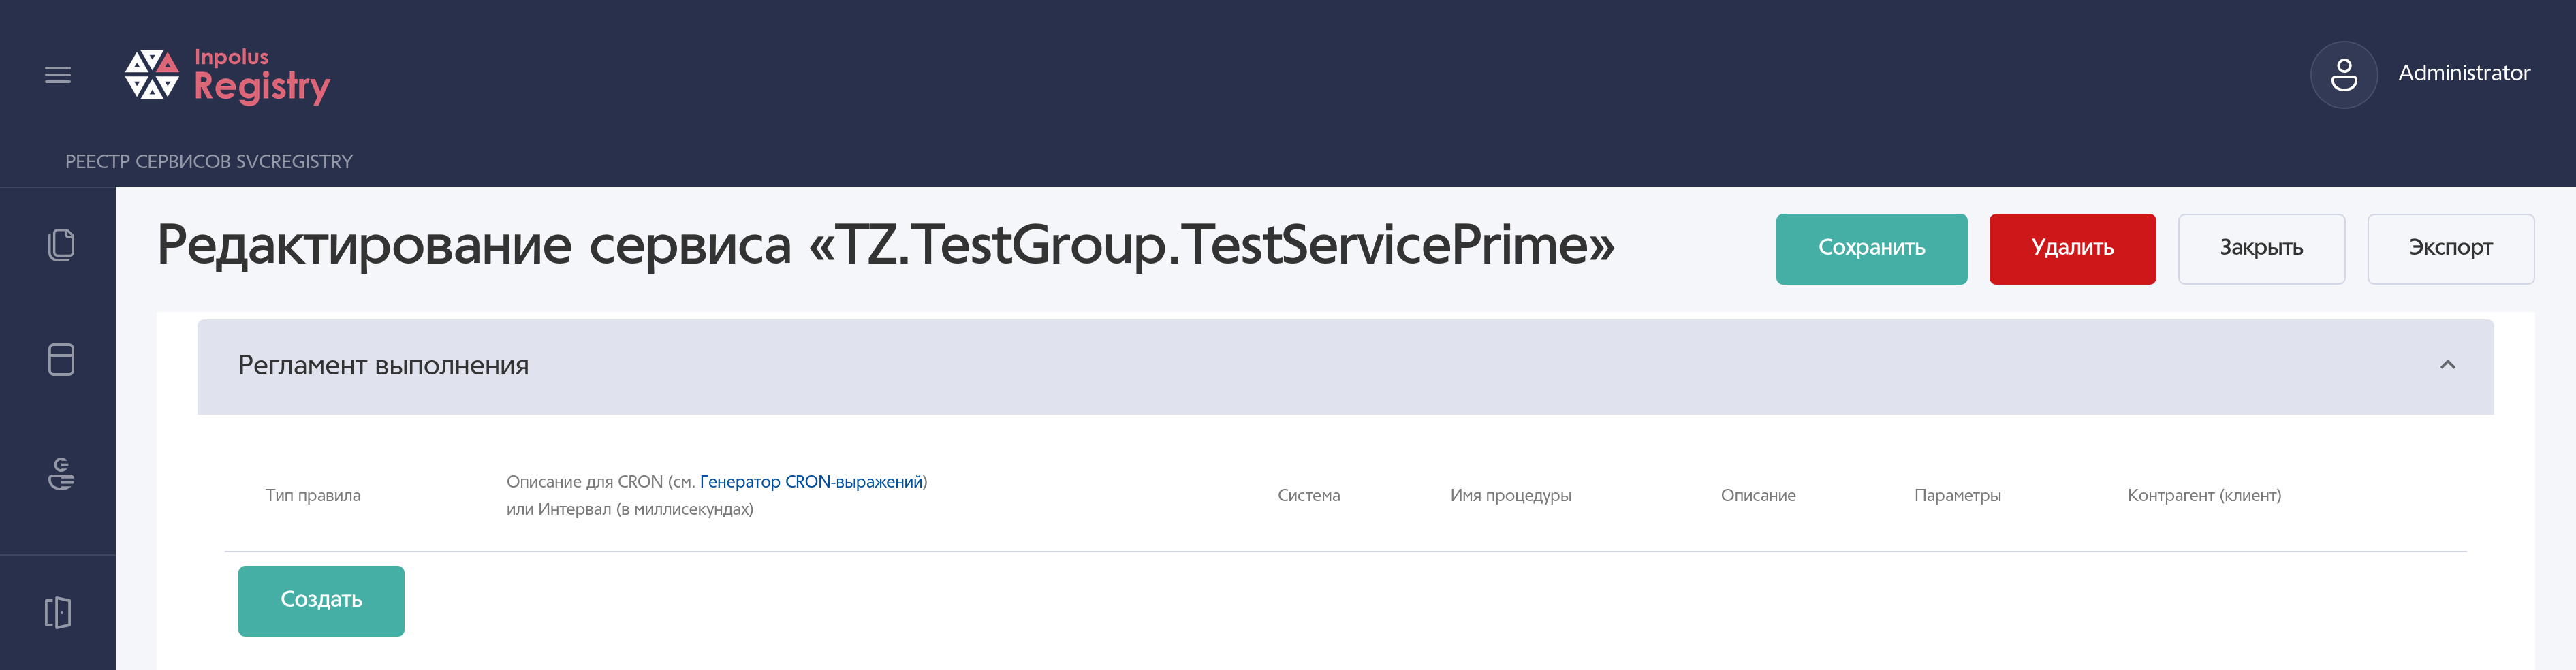Click the Контрагент (клиент) column header

click(x=2203, y=495)
